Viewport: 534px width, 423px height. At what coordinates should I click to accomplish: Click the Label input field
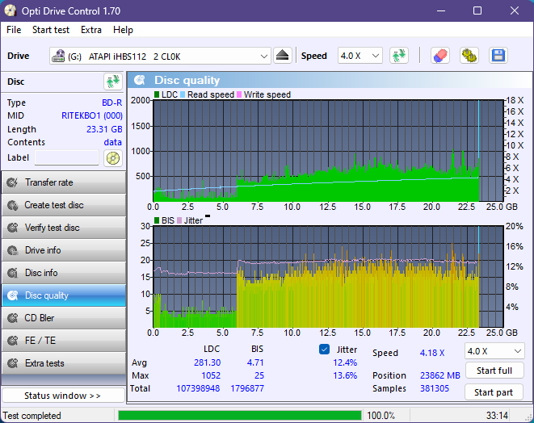pos(67,158)
